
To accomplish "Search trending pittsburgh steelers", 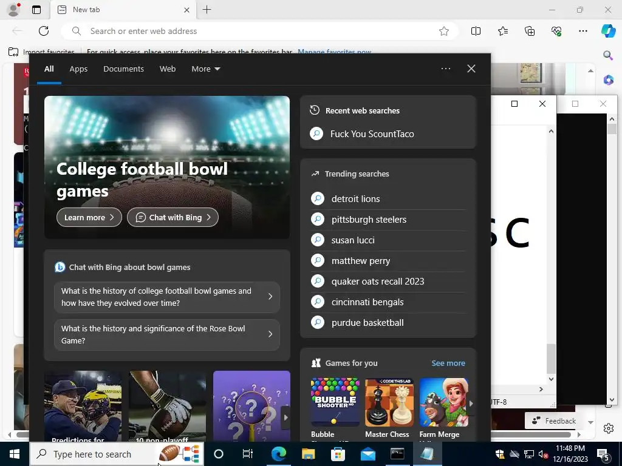I will click(388, 219).
